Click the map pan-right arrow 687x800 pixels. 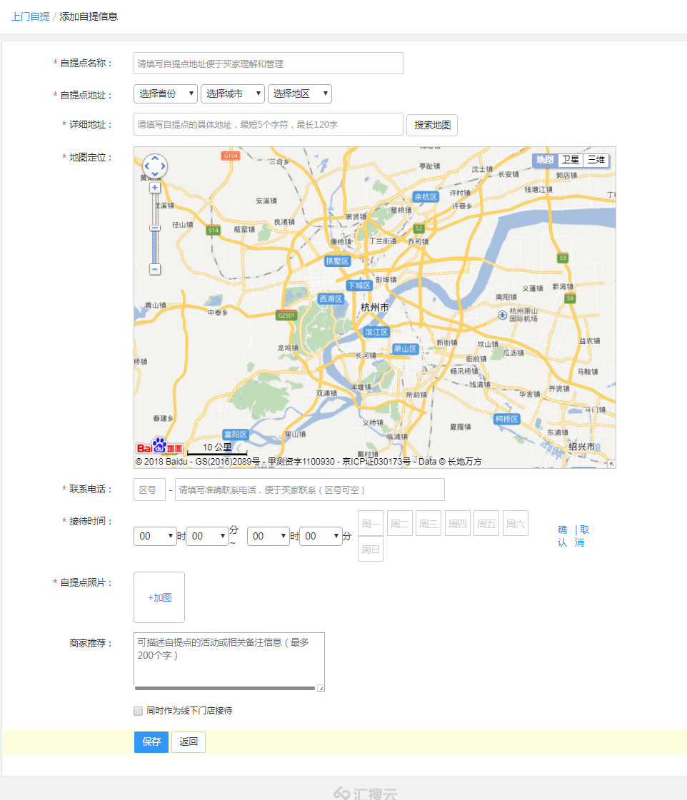[164, 166]
